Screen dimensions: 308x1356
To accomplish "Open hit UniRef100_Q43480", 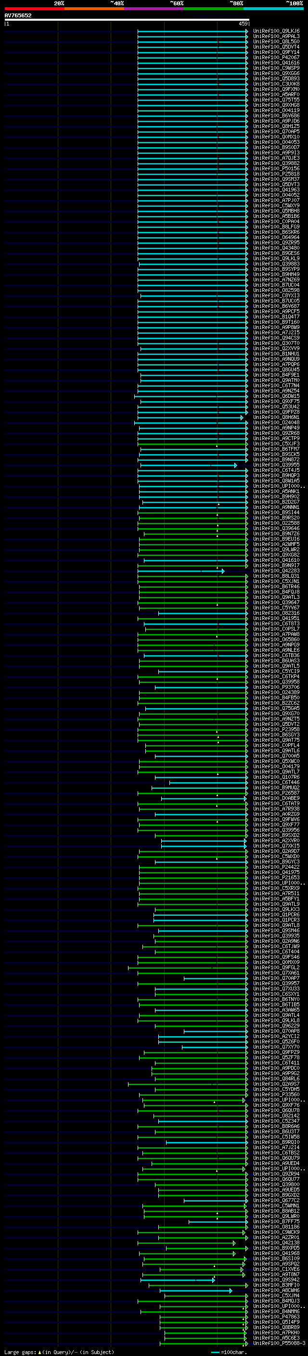I will click(276, 248).
